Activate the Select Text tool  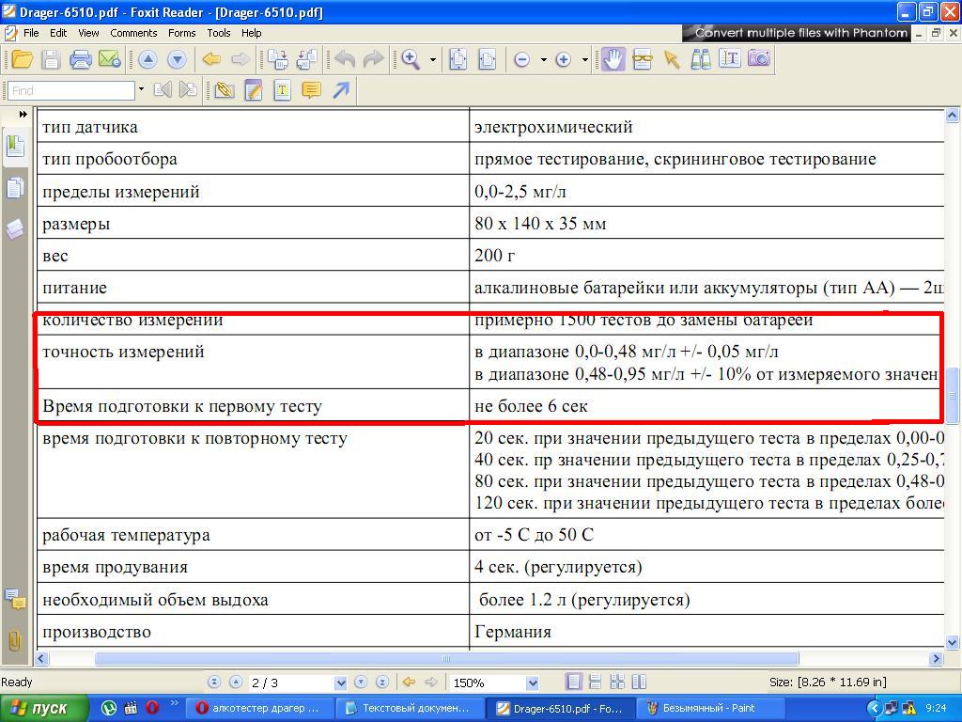729,58
